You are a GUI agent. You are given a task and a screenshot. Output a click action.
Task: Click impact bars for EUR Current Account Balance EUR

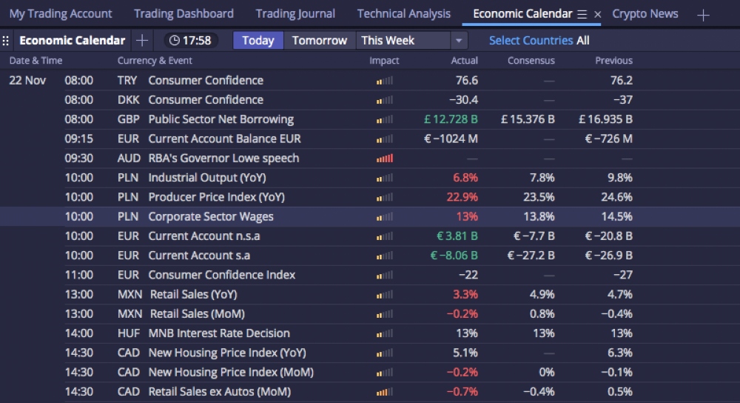385,139
